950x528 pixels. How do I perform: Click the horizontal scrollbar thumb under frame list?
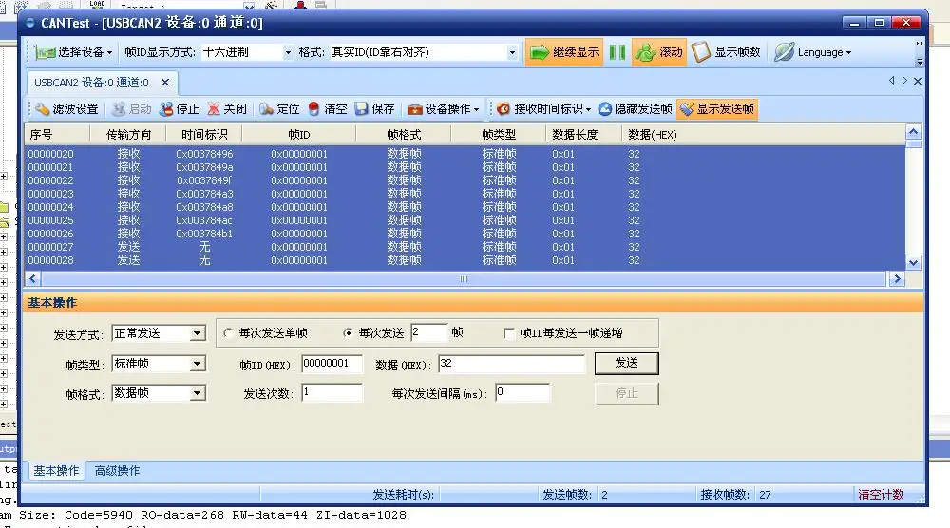pos(464,279)
